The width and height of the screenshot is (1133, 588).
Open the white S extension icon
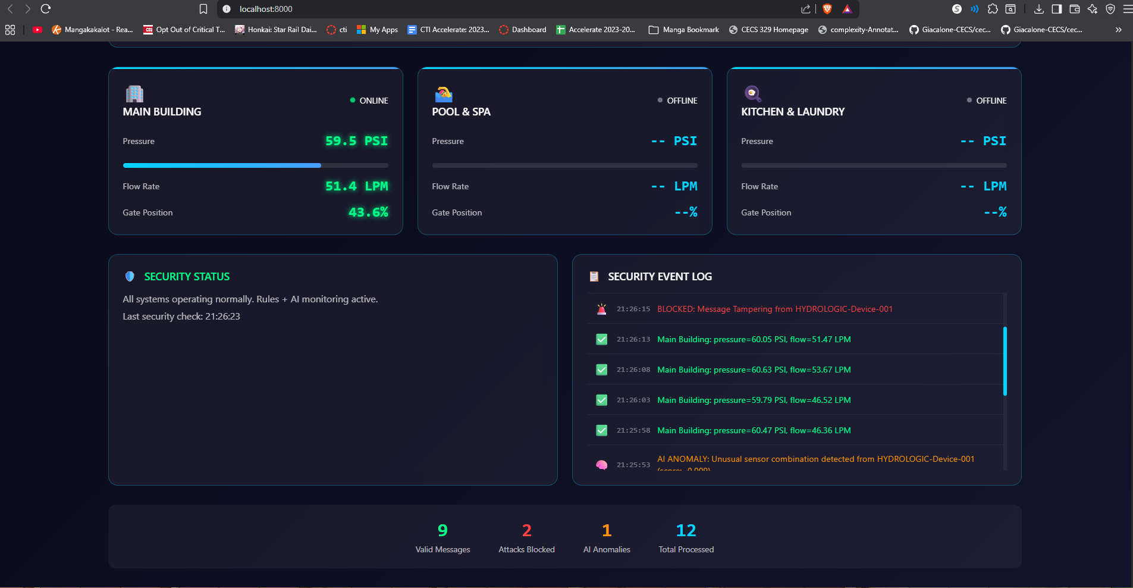957,9
